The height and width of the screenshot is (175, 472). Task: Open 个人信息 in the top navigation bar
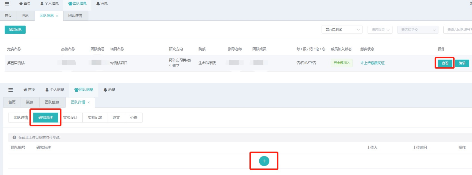(x=49, y=4)
